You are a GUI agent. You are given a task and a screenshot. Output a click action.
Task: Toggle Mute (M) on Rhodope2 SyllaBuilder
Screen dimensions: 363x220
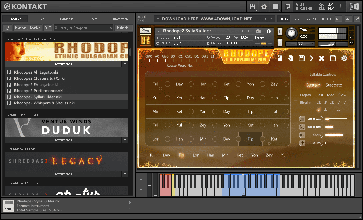pyautogui.click(x=280, y=42)
